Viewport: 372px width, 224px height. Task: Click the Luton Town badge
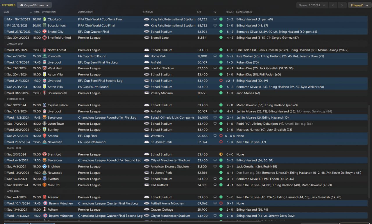click(44, 124)
